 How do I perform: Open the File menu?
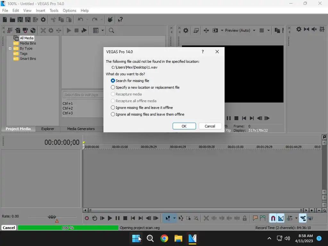[x=5, y=11]
